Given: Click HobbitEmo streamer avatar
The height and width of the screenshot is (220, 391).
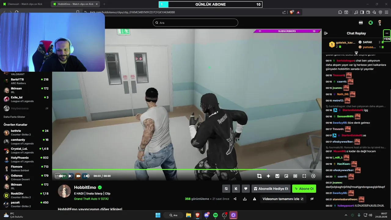Looking at the screenshot, I should (64, 191).
